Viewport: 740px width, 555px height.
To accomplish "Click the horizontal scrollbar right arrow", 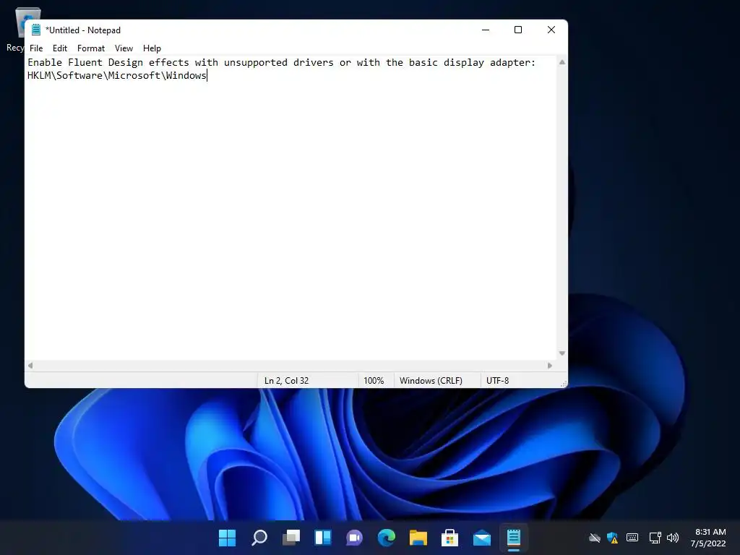I will point(550,366).
